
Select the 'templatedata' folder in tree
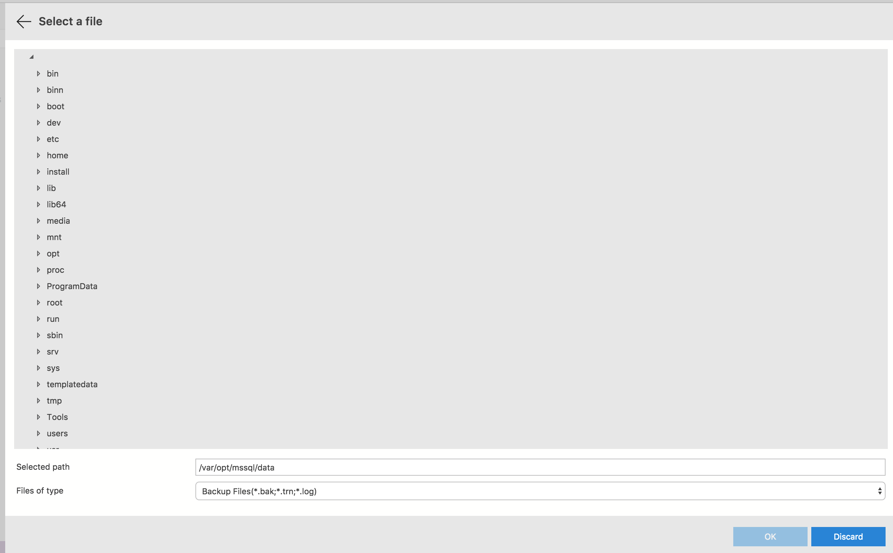tap(73, 384)
